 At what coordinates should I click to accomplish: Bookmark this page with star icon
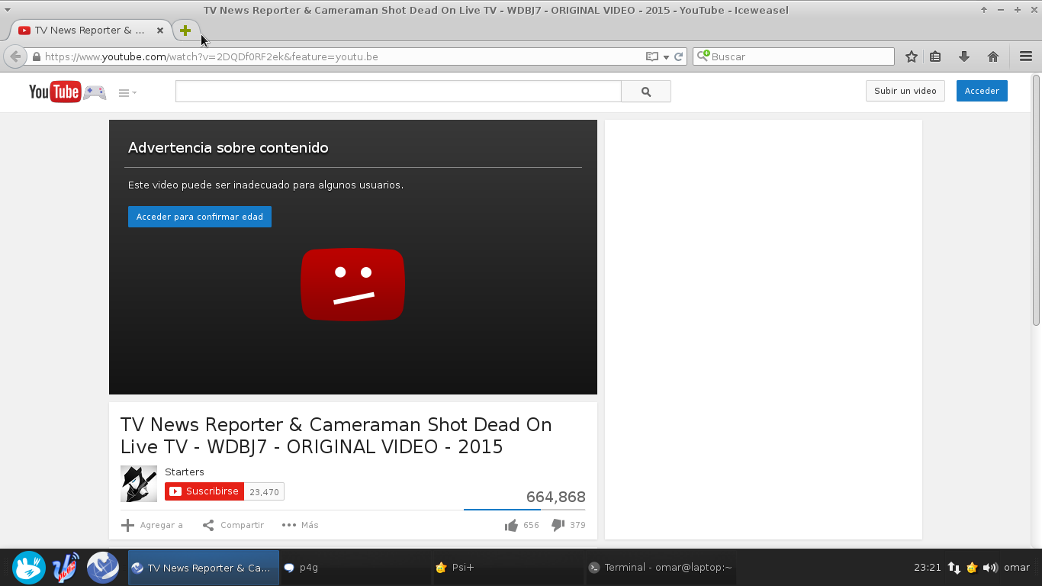pyautogui.click(x=912, y=56)
